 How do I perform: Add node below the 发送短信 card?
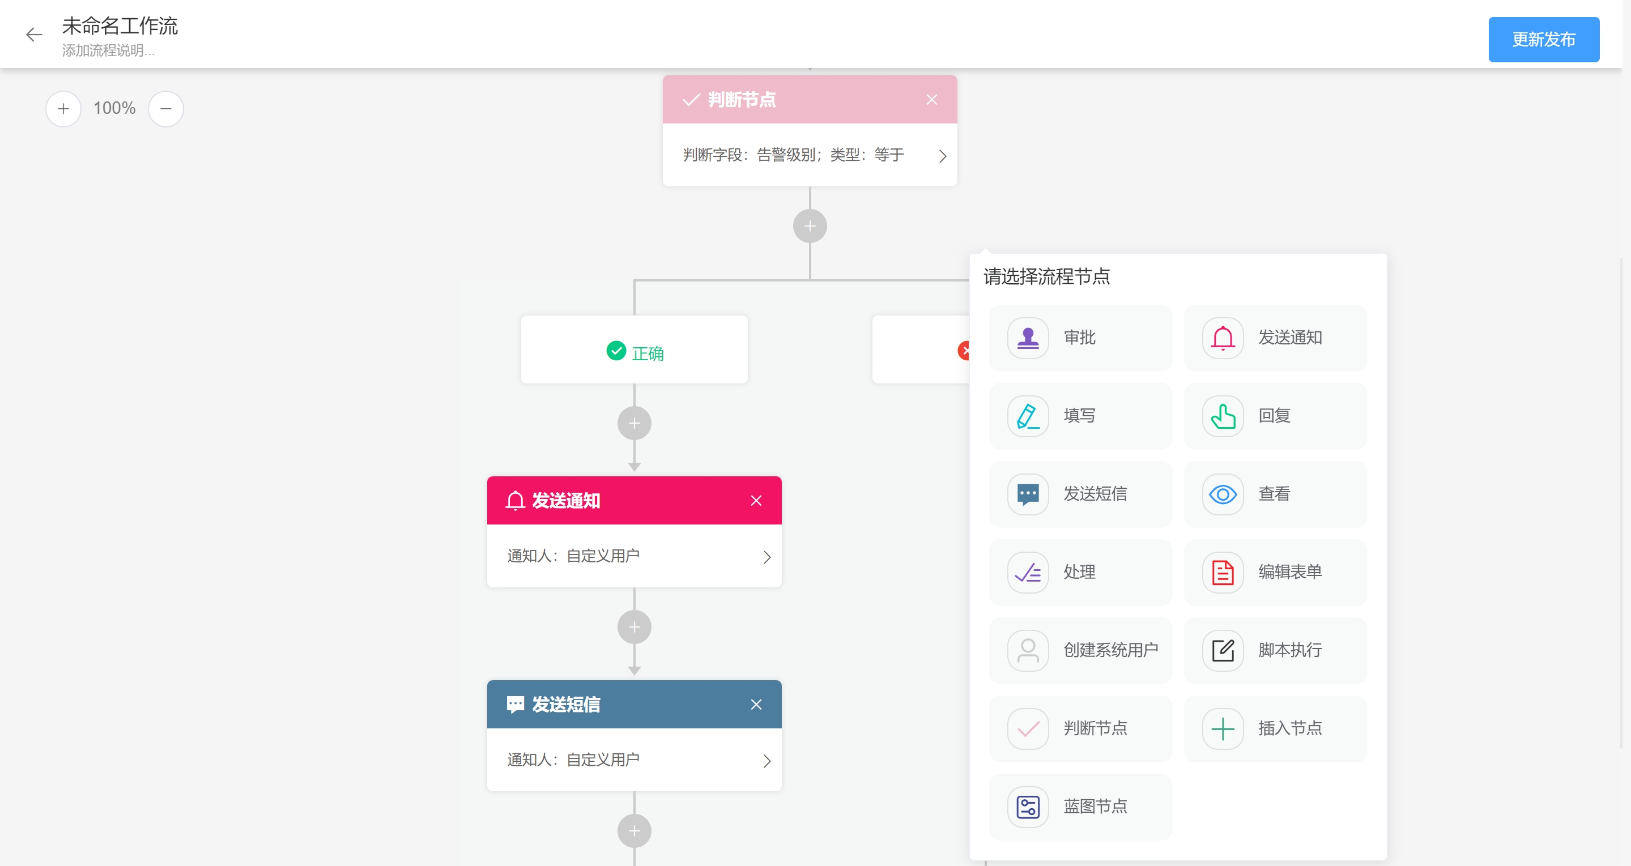[634, 830]
